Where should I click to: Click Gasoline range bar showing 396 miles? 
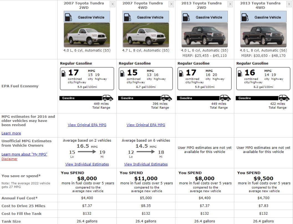(139, 98)
